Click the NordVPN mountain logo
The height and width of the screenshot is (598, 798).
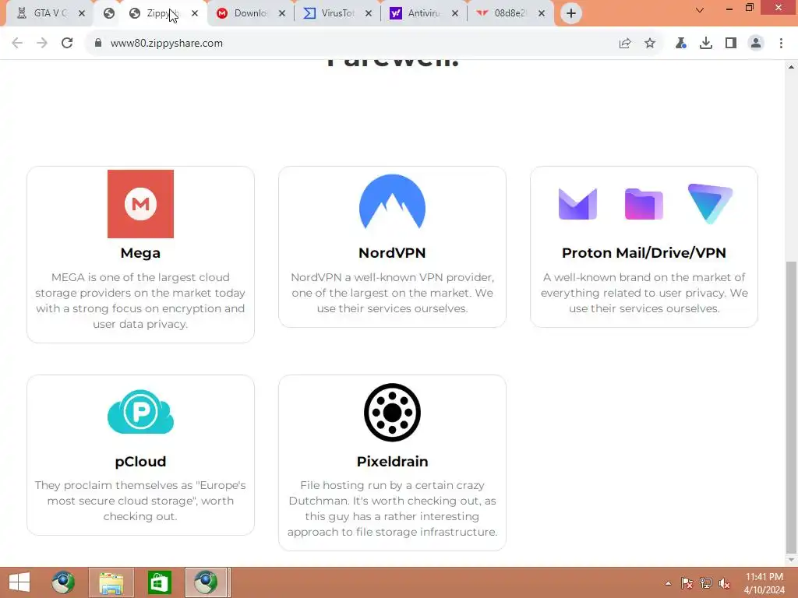click(x=392, y=202)
